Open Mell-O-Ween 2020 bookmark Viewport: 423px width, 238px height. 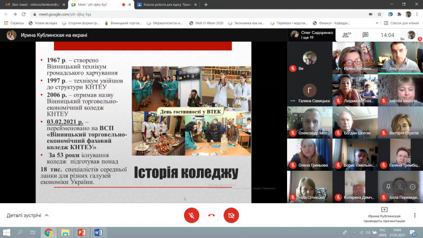[206, 23]
